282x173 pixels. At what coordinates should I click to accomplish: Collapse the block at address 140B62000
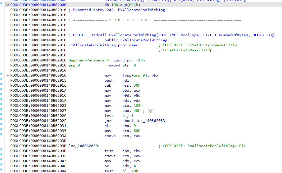coord(8,5)
